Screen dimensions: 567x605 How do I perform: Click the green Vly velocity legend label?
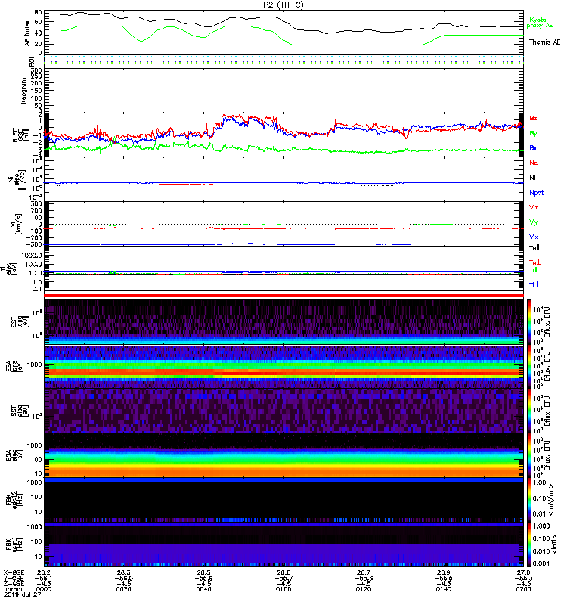pos(533,222)
